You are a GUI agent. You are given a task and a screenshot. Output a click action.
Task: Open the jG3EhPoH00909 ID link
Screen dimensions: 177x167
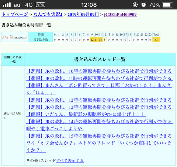coord(120,14)
